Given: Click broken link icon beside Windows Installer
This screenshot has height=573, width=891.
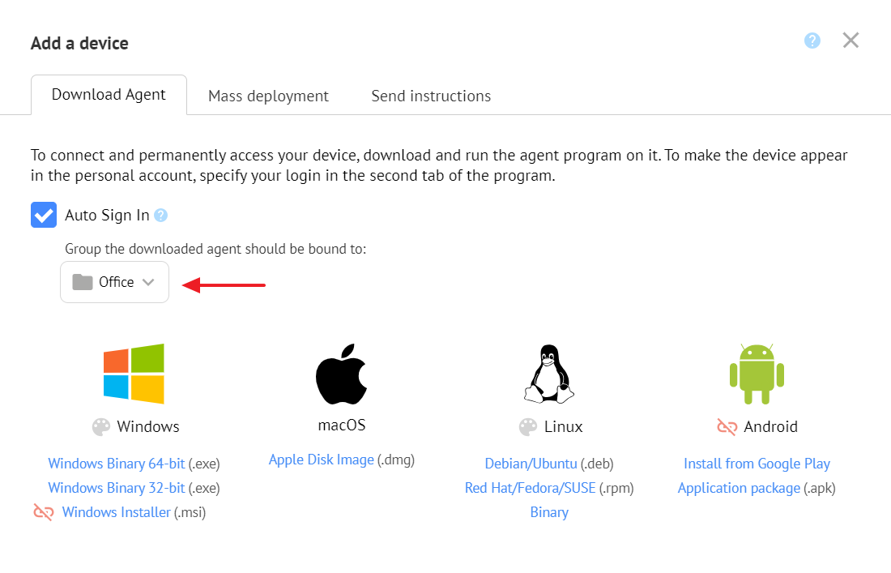Looking at the screenshot, I should pos(44,512).
